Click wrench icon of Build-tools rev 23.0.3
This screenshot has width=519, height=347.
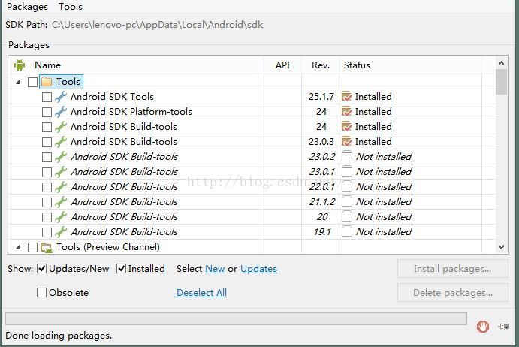point(61,142)
